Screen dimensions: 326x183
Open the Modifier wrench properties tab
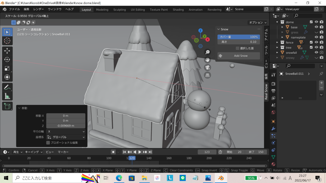[273, 129]
